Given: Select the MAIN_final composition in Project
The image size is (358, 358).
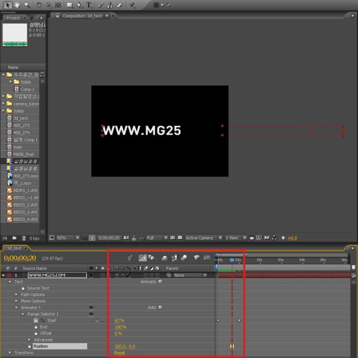Looking at the screenshot, I should click(23, 154).
